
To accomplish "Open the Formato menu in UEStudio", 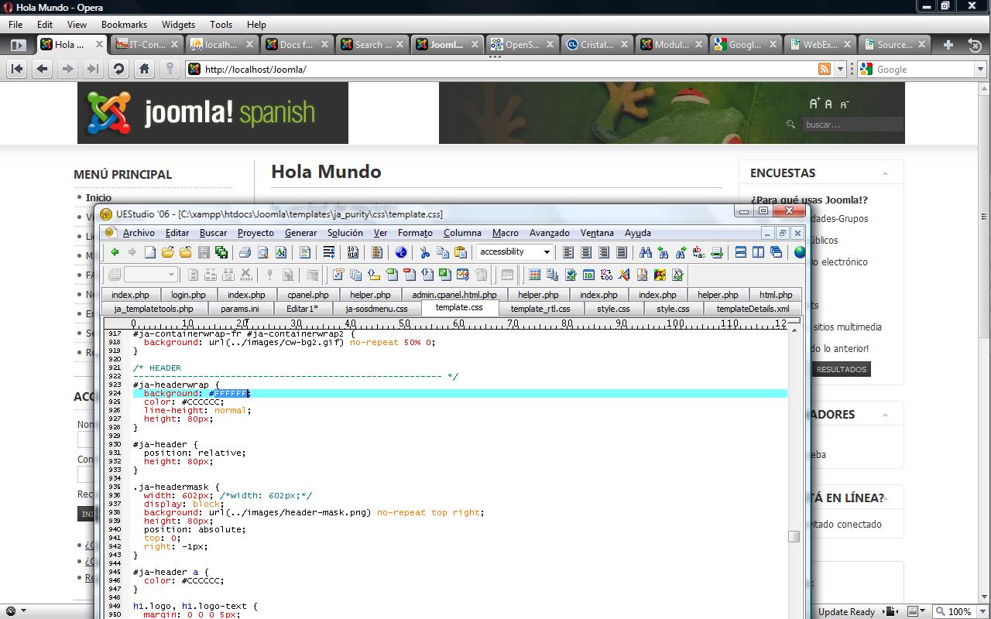I will [x=415, y=233].
